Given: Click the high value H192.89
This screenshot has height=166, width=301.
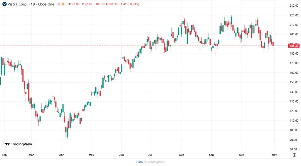Looking at the screenshot, I should [x=86, y=4].
